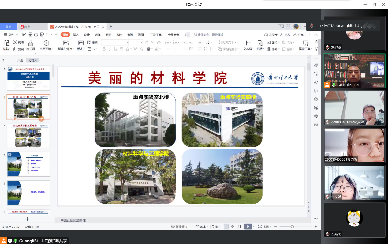Increase font size with A+ icon
This screenshot has height=244, width=388.
coord(147,43)
